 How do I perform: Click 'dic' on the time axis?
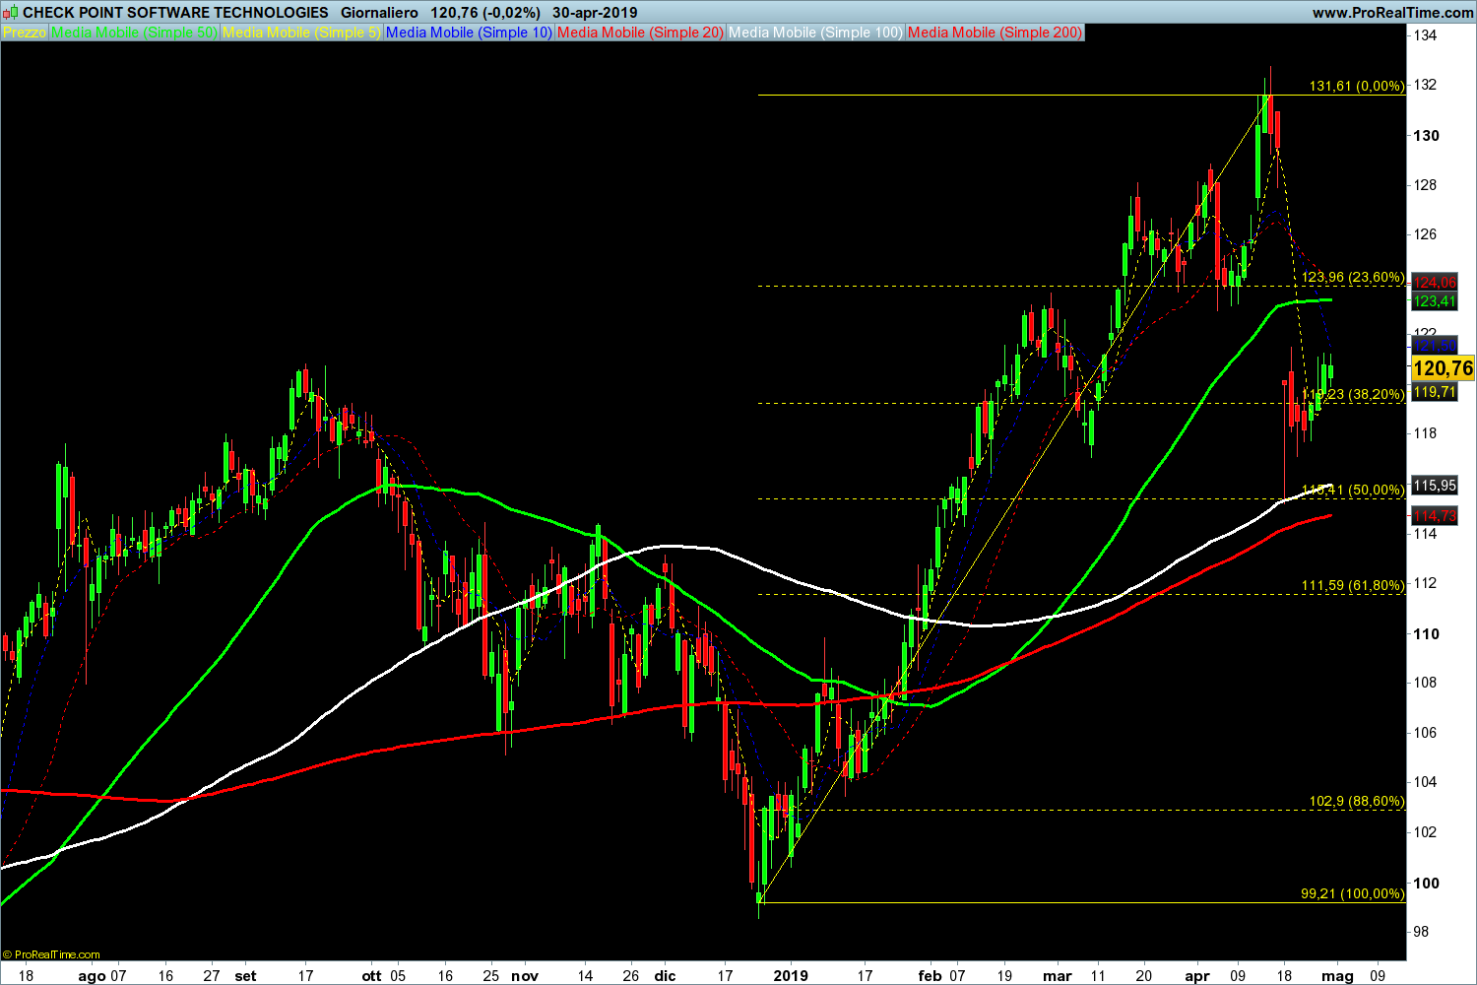[666, 976]
